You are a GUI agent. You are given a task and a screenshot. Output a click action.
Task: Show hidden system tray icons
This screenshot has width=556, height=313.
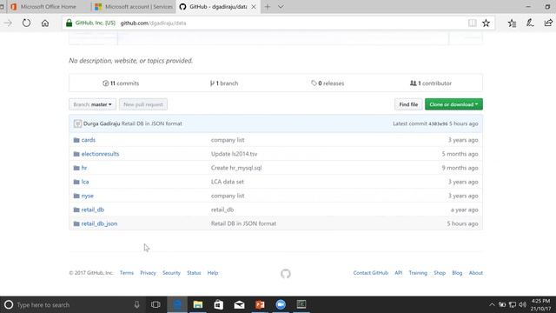tap(492, 305)
